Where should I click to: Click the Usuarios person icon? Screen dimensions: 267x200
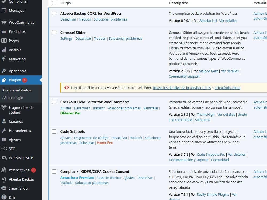coord(4,121)
